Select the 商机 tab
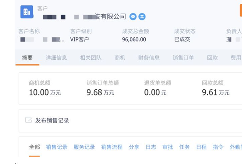Viewport: 242px width, 164px height. pos(120,58)
